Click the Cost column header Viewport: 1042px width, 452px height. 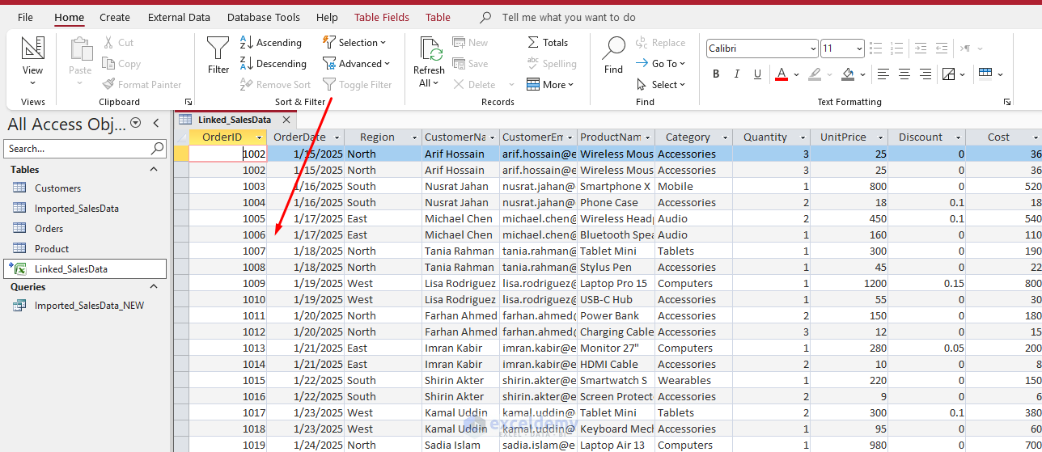coord(1004,137)
